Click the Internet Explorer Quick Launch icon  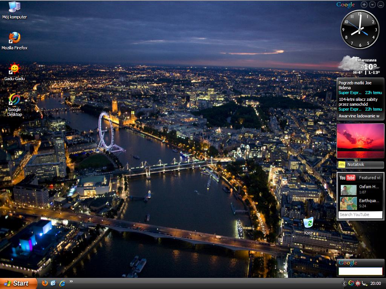point(62,283)
